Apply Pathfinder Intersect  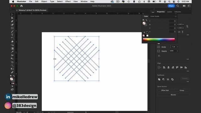pyautogui.click(x=168, y=79)
